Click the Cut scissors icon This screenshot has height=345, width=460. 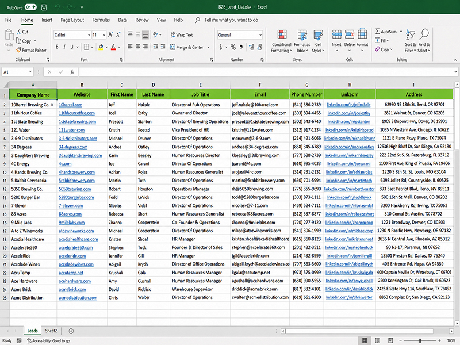click(19, 32)
